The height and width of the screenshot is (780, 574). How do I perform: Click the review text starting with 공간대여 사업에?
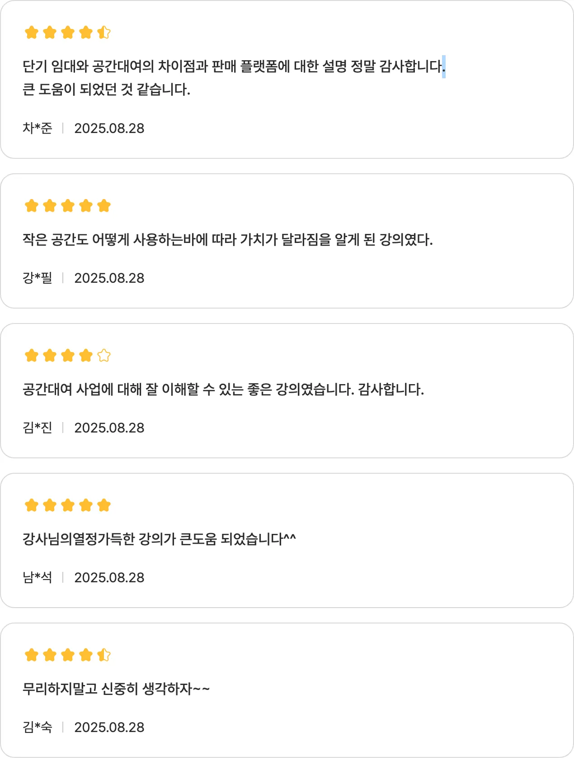(x=223, y=390)
